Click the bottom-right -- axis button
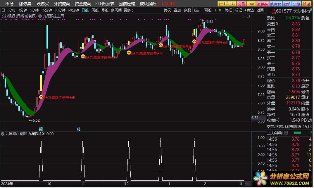 coord(246,184)
